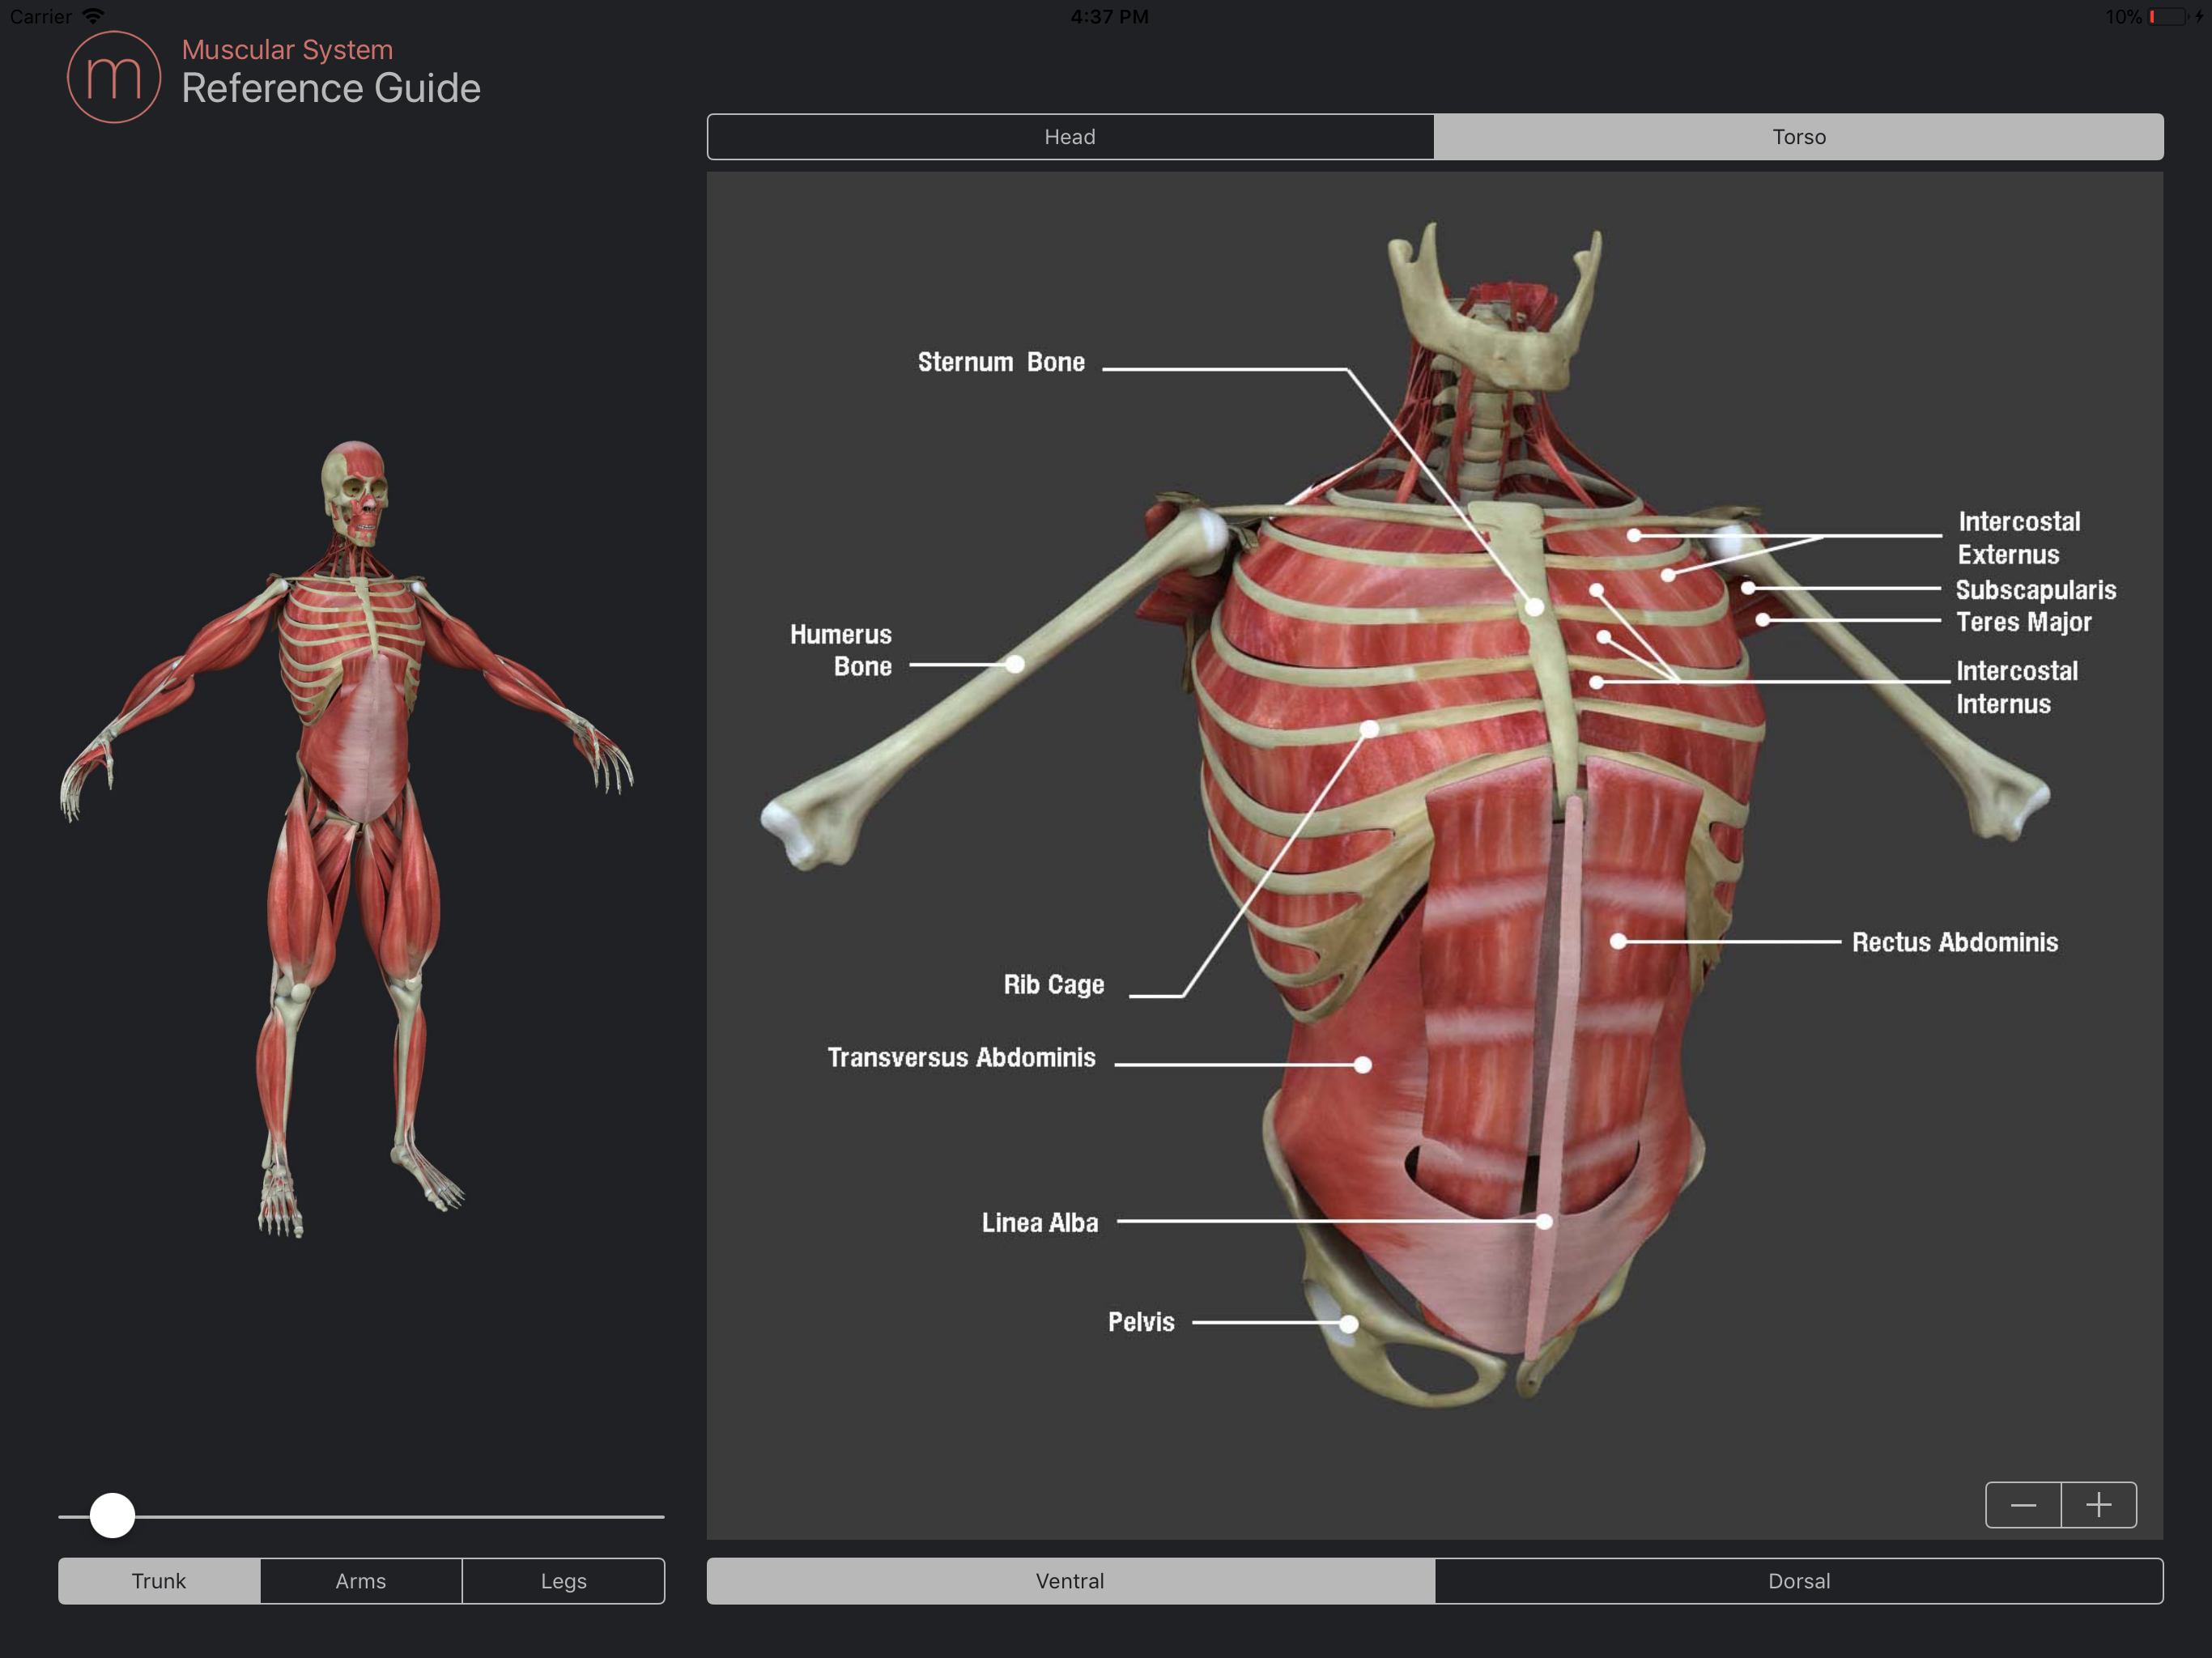
Task: Click the Teres Major label
Action: [2023, 622]
